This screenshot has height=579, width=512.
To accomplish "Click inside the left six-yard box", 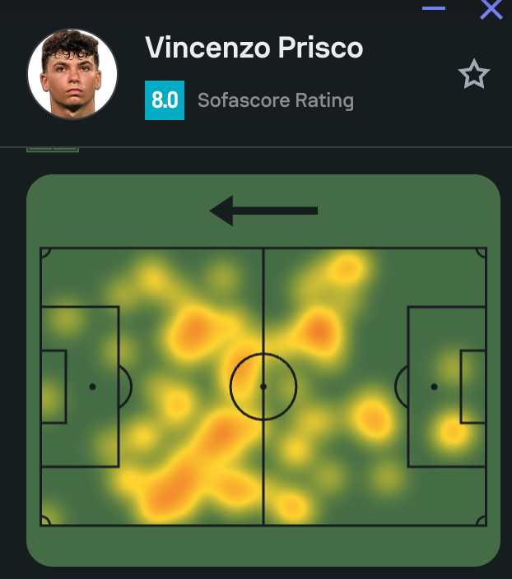I will 54,387.
